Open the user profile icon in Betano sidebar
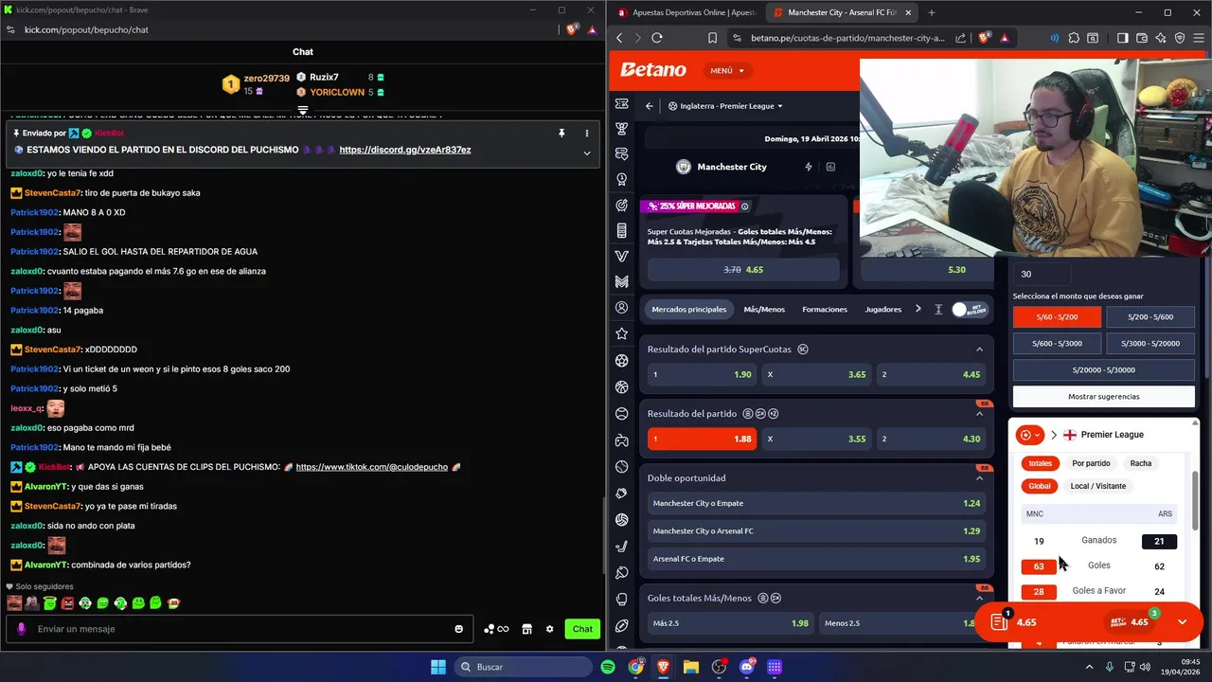The width and height of the screenshot is (1212, 682). coord(621,308)
